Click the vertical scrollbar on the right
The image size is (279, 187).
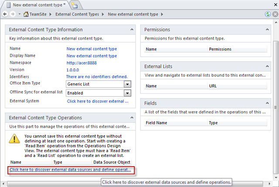276,105
